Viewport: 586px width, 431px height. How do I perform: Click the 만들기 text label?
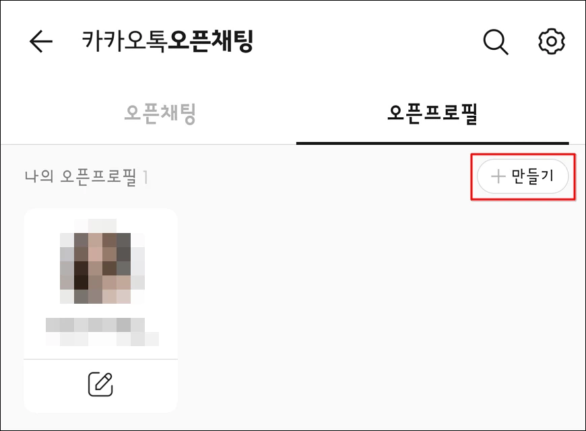coord(532,176)
